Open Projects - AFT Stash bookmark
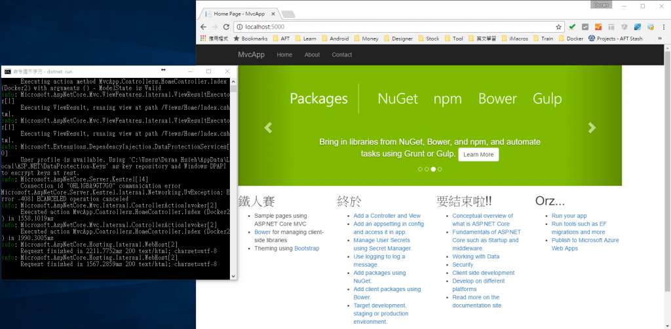This screenshot has width=671, height=329. (x=615, y=39)
